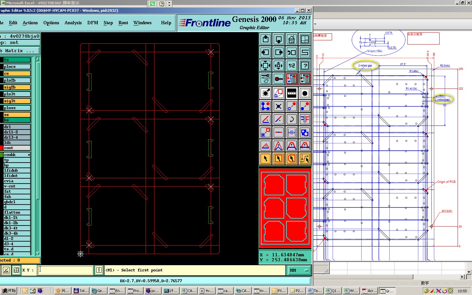Open the Edit menu
This screenshot has height=295, width=472.
tap(13, 23)
